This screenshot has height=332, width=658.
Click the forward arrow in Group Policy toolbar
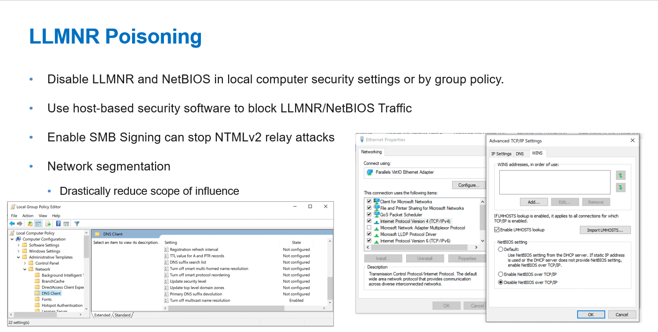(20, 224)
